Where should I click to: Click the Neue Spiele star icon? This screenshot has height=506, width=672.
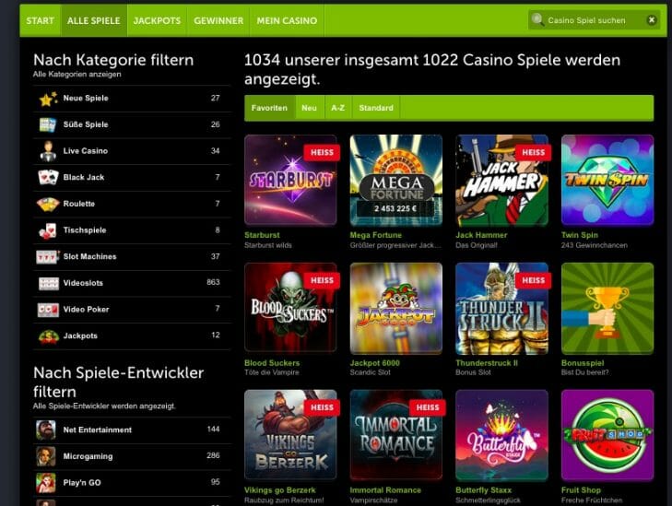point(48,99)
